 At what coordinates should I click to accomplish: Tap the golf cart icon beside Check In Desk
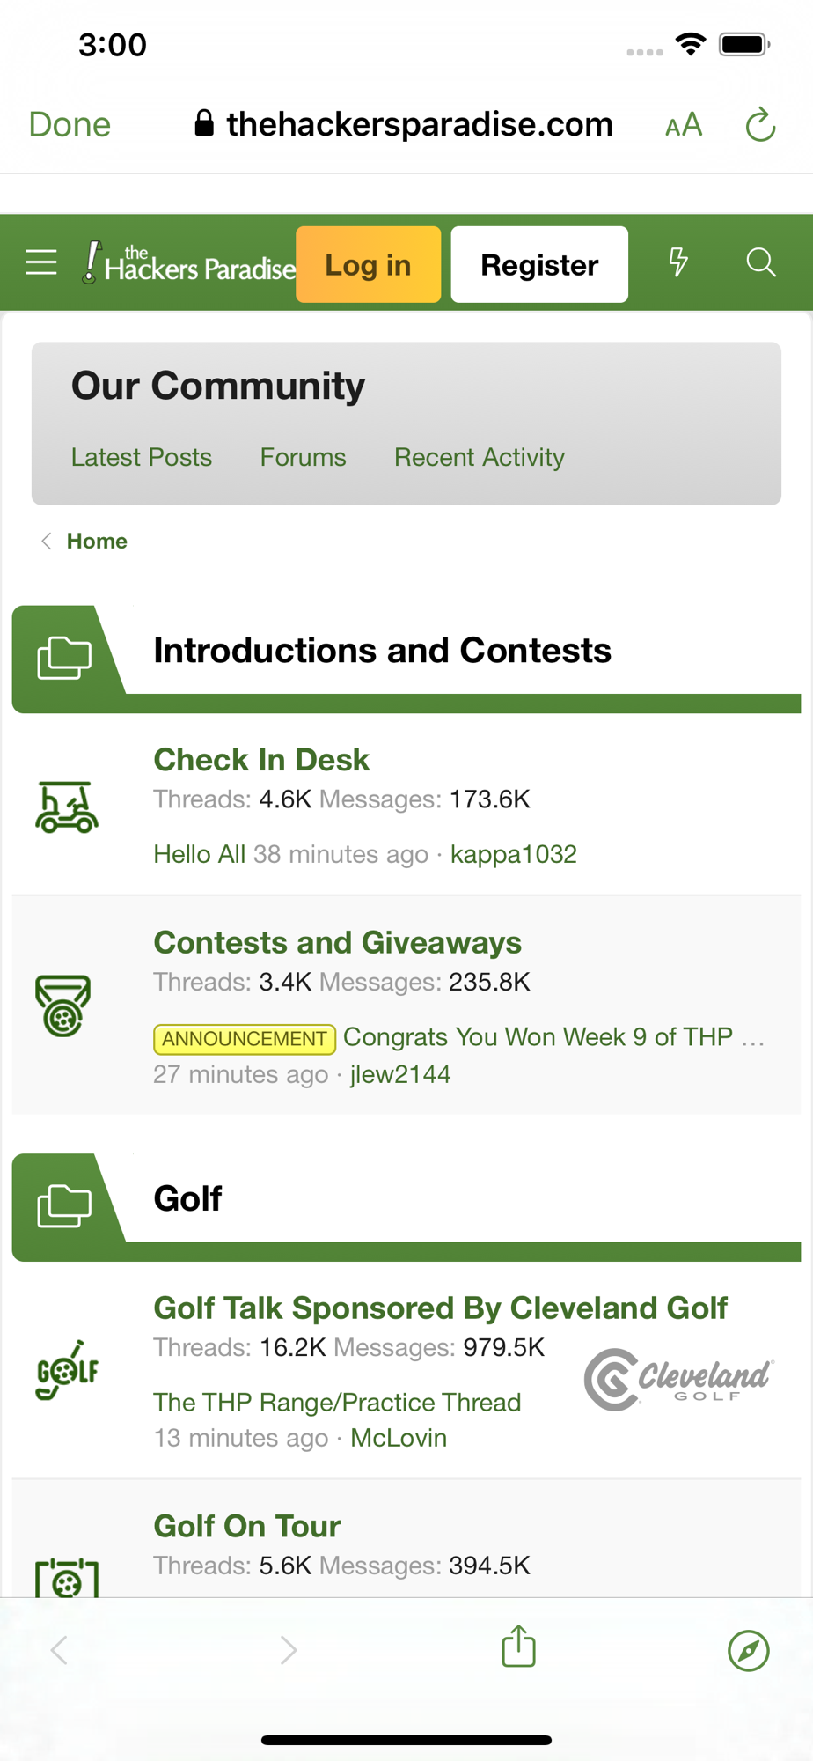click(x=67, y=807)
